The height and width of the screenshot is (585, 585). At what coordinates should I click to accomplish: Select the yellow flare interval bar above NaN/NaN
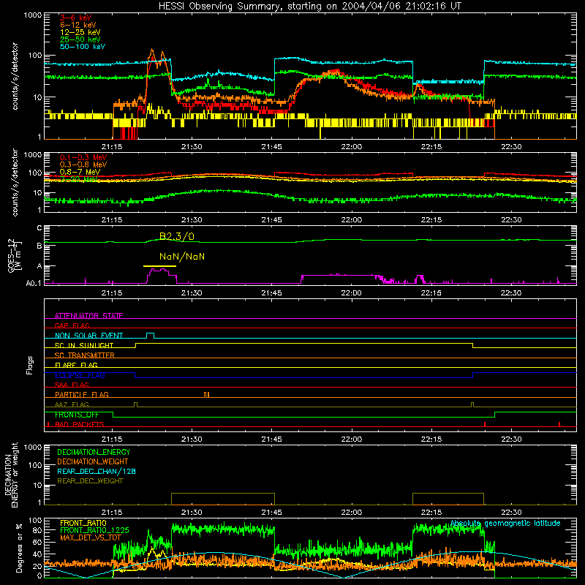(x=159, y=266)
